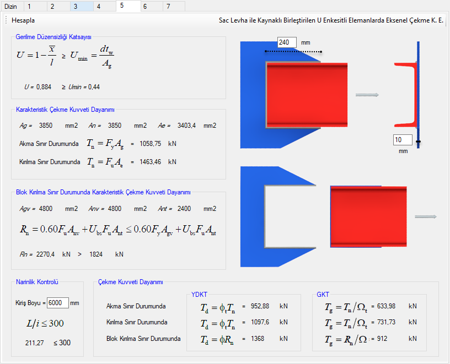Click the Ae value 3403,4

coord(186,126)
